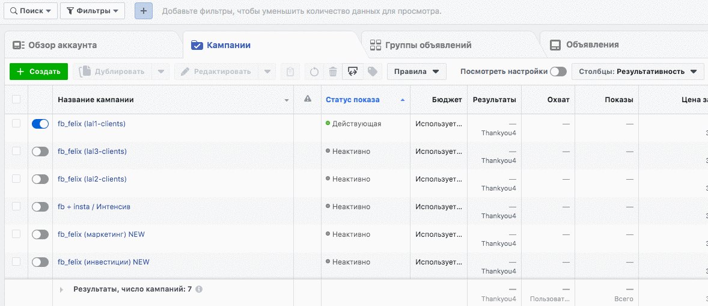Click the funnel icon in Фильтры
Viewport: 708px width, 306px height.
70,11
